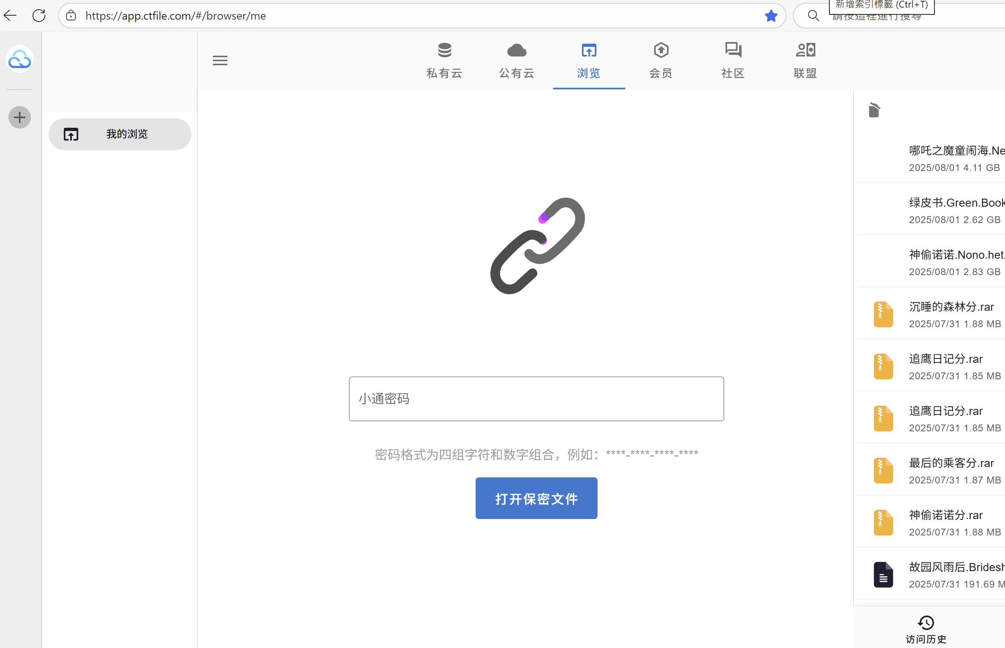Open the 会员 (Membership) section icon
This screenshot has width=1005, height=648.
[x=660, y=50]
